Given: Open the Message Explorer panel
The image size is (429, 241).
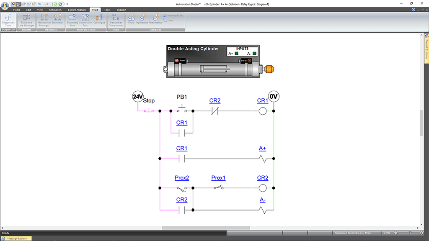Looking at the screenshot, I should click(16, 238).
